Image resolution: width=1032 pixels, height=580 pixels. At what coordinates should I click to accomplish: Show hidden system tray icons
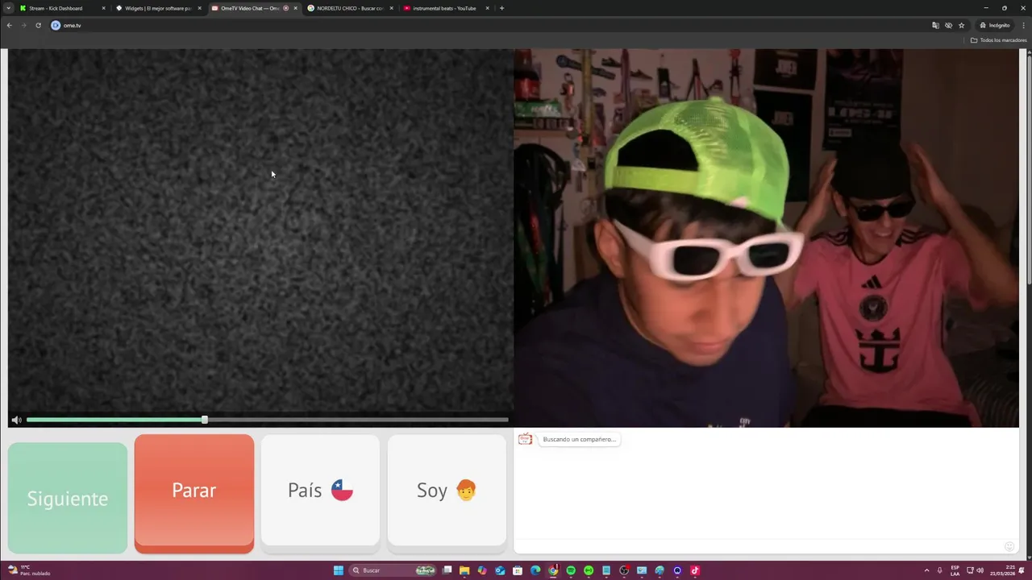point(926,570)
